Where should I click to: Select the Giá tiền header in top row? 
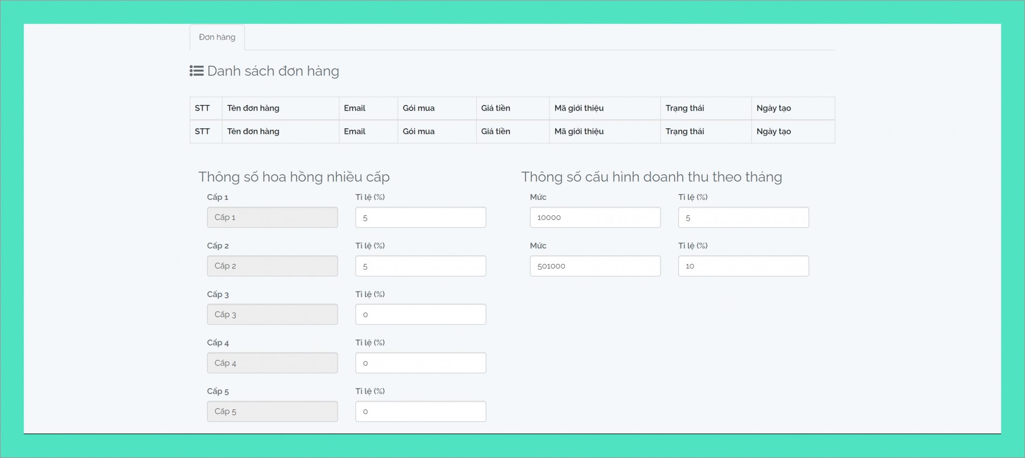496,108
